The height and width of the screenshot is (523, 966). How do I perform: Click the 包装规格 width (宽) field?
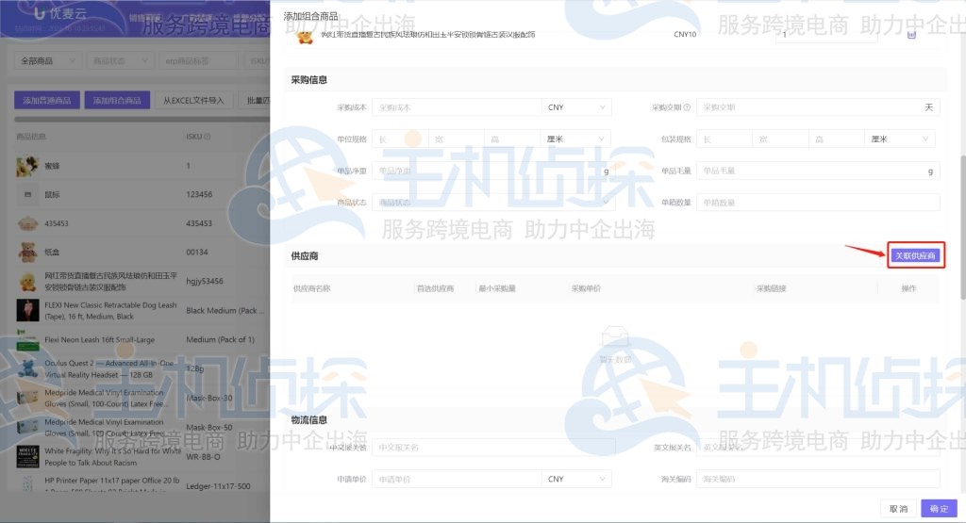click(x=780, y=139)
